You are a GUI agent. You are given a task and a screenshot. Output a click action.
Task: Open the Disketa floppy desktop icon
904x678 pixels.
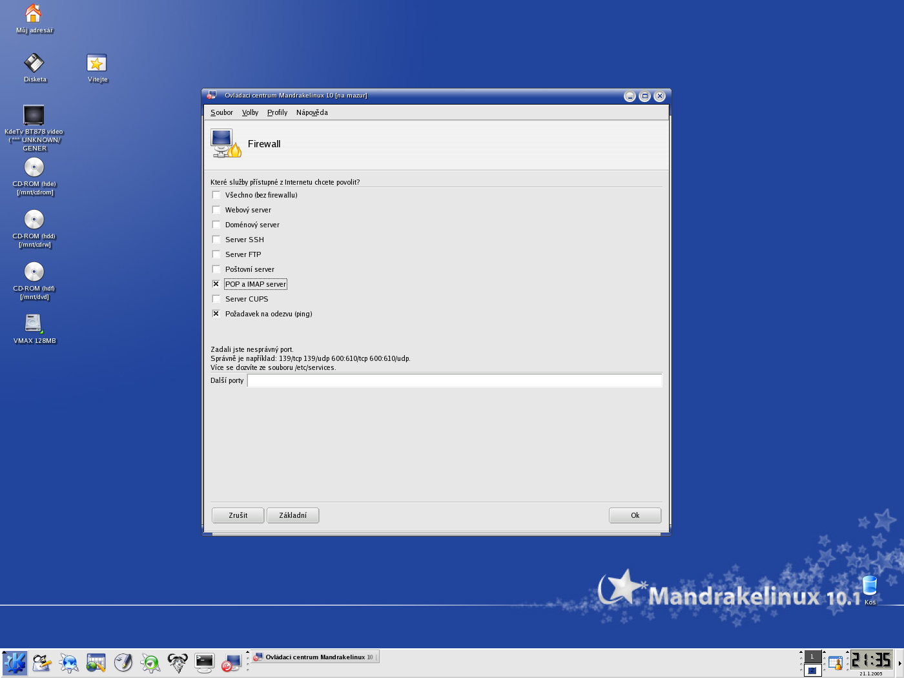(x=34, y=63)
